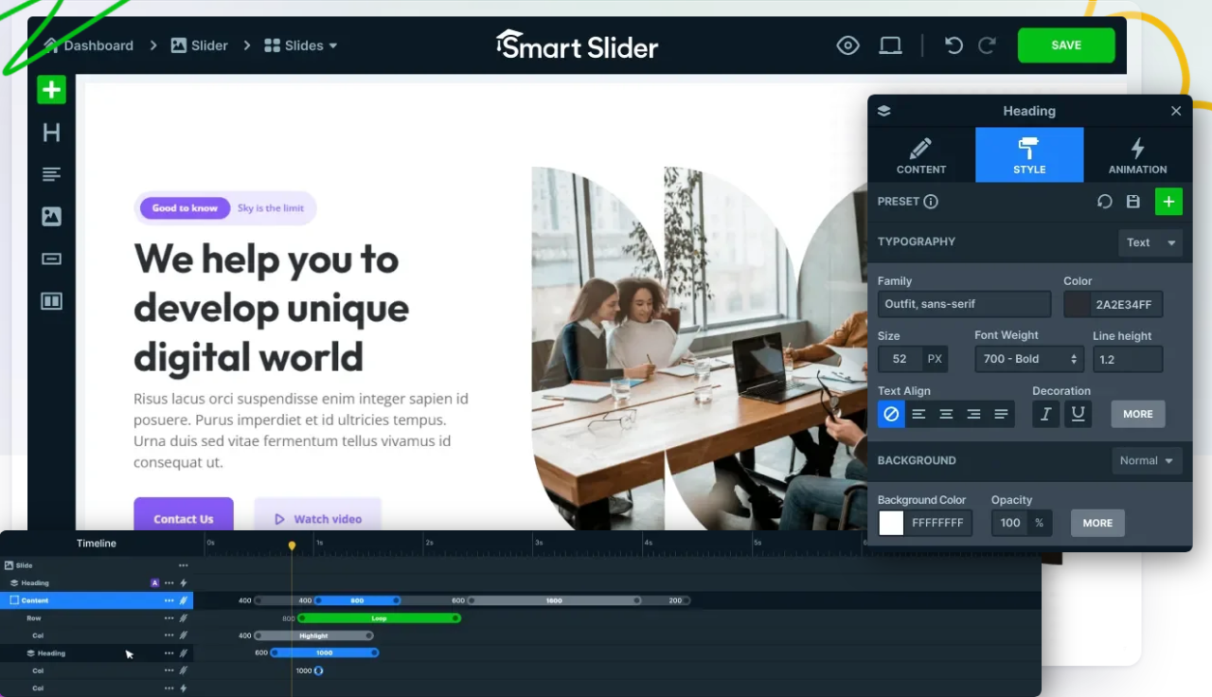The image size is (1212, 697).
Task: Select the Image layer tool in sidebar
Action: point(51,217)
